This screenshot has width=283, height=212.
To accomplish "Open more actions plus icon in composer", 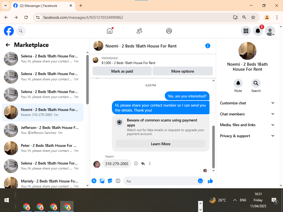I will tap(94, 181).
